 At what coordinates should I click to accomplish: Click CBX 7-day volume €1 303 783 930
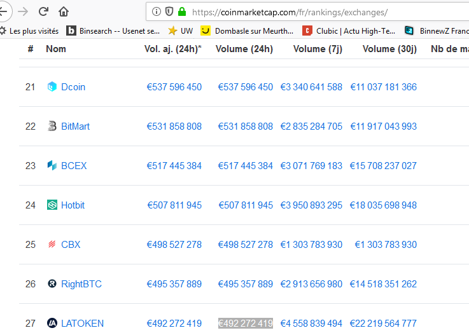pos(311,245)
